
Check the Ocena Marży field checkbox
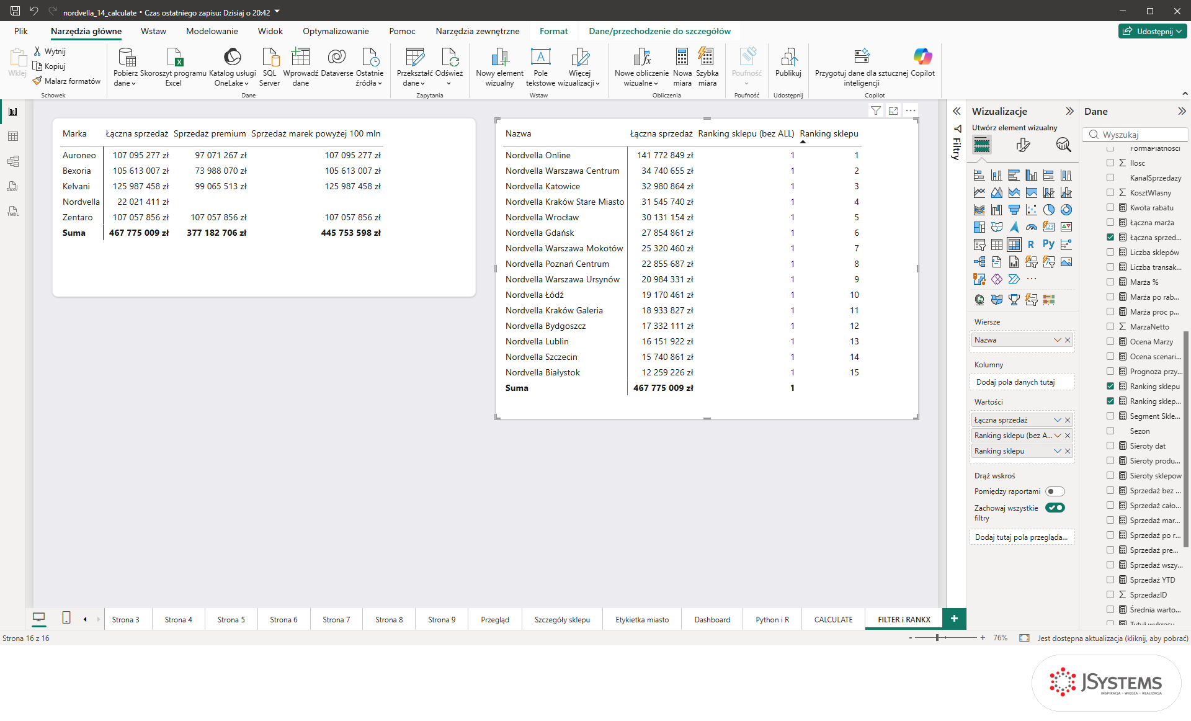coord(1110,342)
